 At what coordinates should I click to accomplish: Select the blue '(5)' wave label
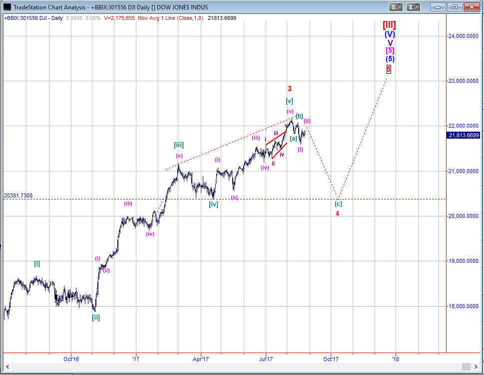point(390,59)
